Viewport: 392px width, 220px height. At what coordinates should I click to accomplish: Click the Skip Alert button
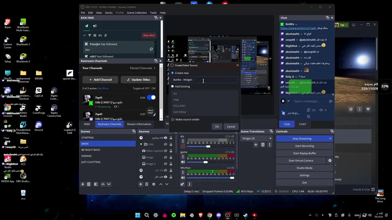coord(149,35)
